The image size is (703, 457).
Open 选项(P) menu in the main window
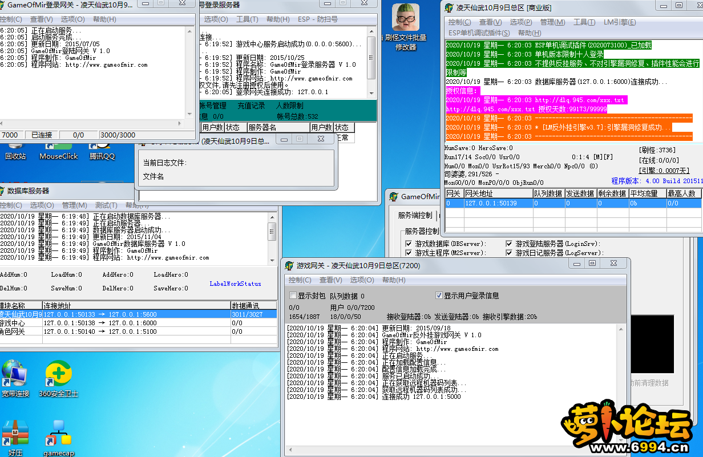(x=521, y=22)
